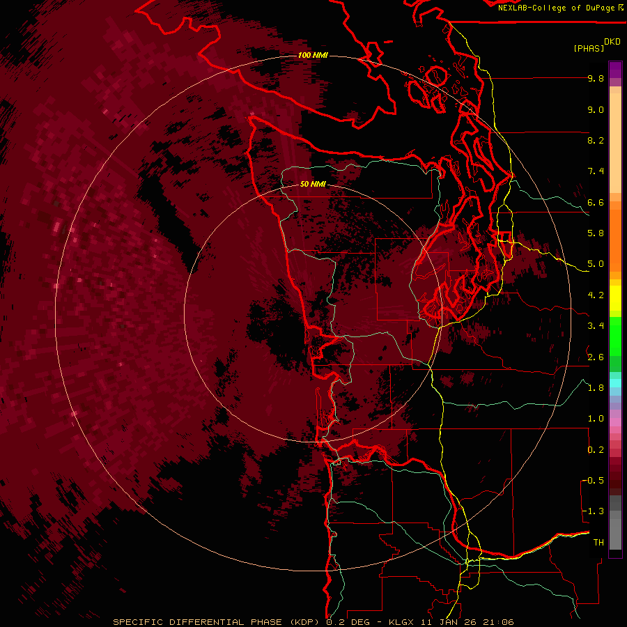Viewport: 627px width, 627px height.
Task: Click the 5.8 value on the color scale
Action: tap(596, 233)
